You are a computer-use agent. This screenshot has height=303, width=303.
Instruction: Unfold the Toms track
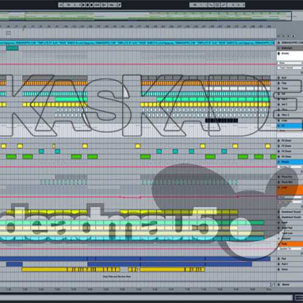[279, 88]
